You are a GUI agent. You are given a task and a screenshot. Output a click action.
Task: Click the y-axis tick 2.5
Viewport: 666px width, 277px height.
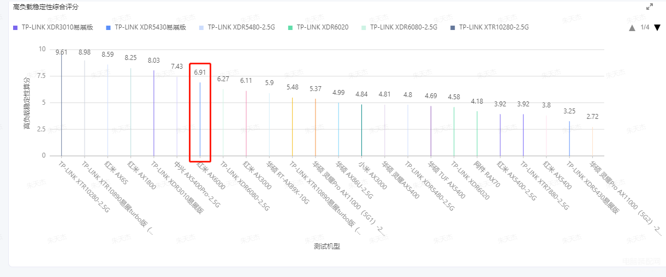click(x=41, y=129)
